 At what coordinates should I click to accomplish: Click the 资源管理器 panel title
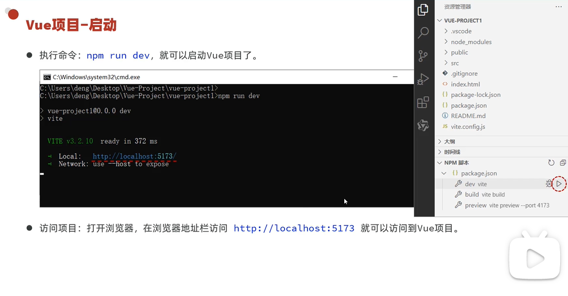pos(457,7)
